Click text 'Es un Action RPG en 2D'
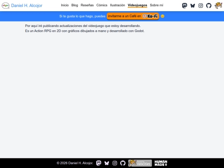Screen dimensions: 224x168 pyautogui.click(x=43, y=31)
